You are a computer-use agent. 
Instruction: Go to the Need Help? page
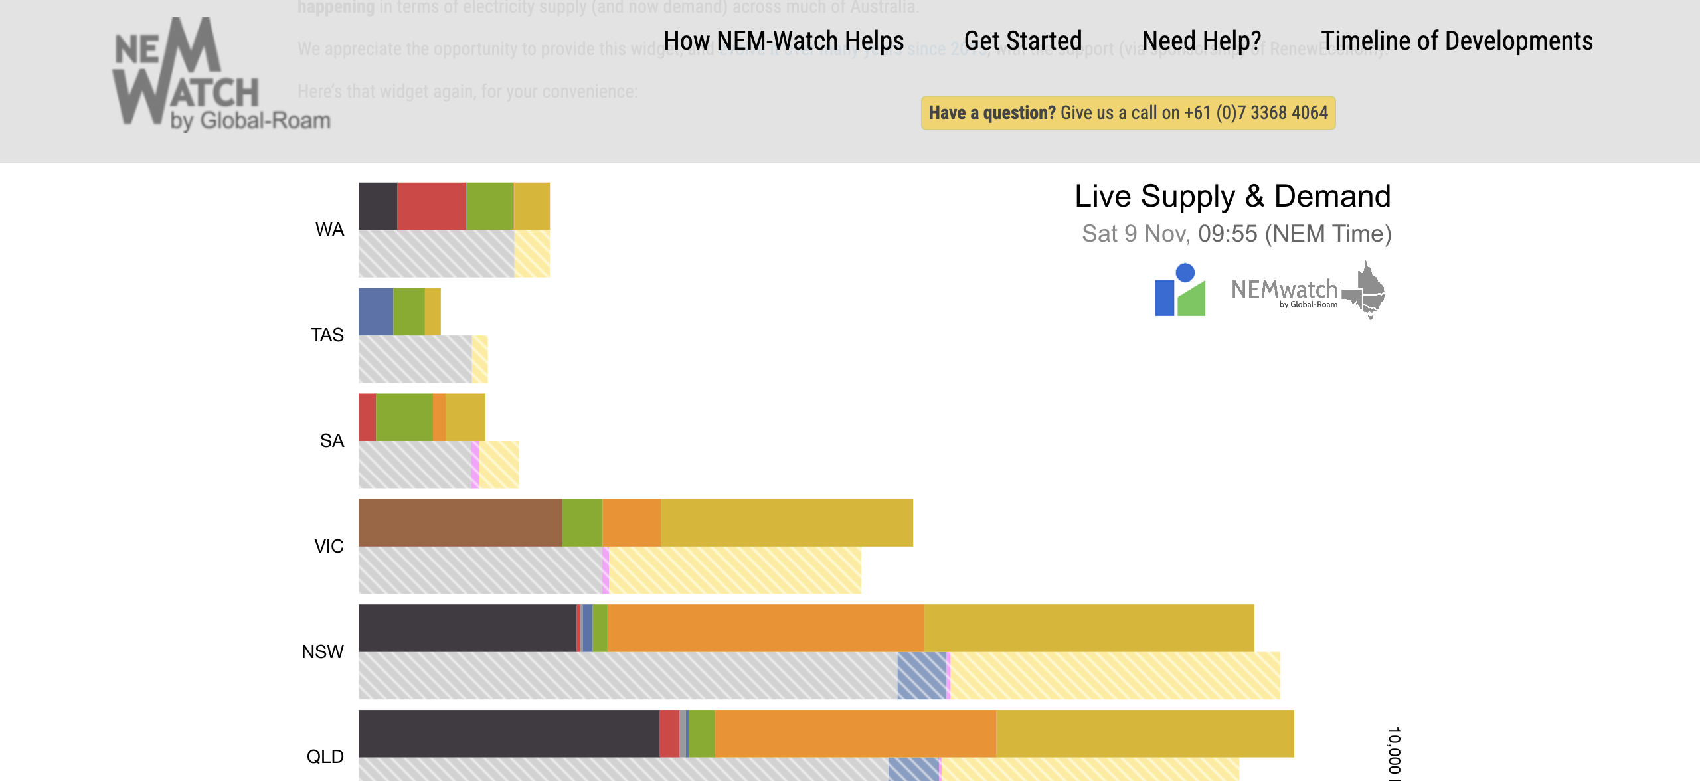click(x=1201, y=41)
